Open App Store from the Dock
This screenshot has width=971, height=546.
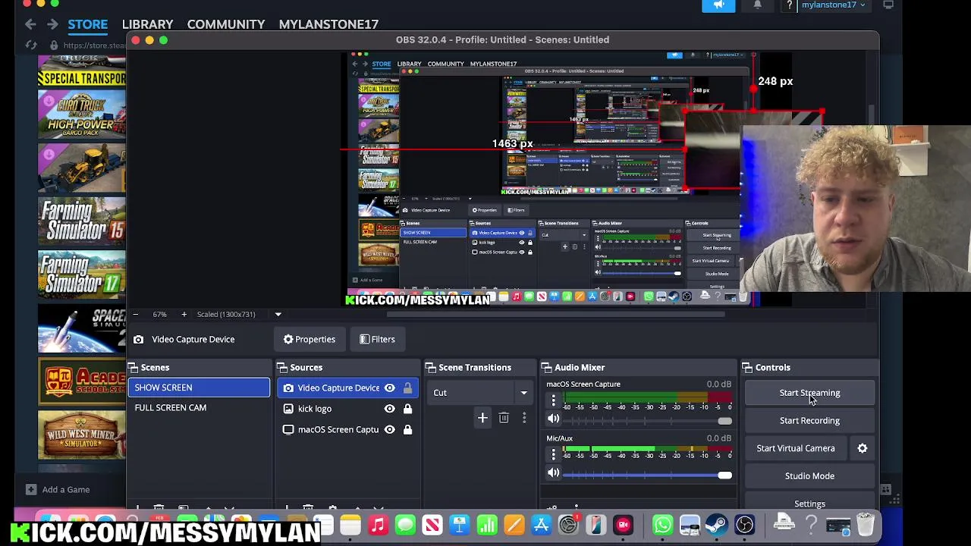pyautogui.click(x=541, y=525)
